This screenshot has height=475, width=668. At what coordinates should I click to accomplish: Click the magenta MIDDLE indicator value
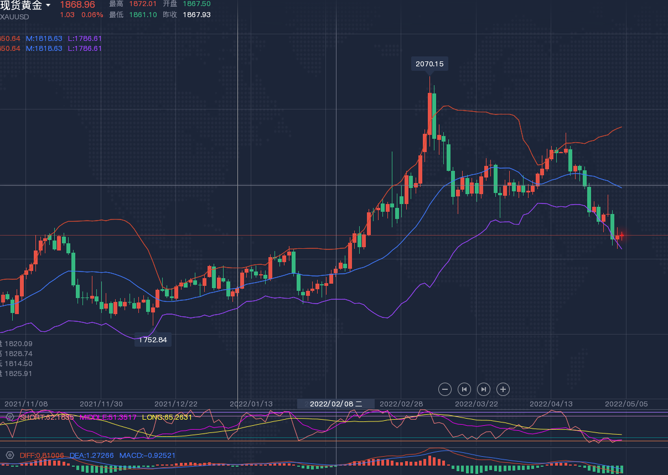108,417
